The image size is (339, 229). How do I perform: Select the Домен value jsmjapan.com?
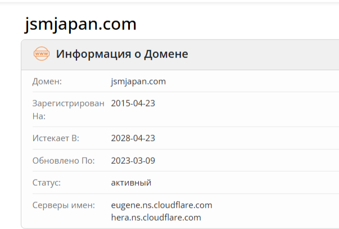pyautogui.click(x=138, y=82)
